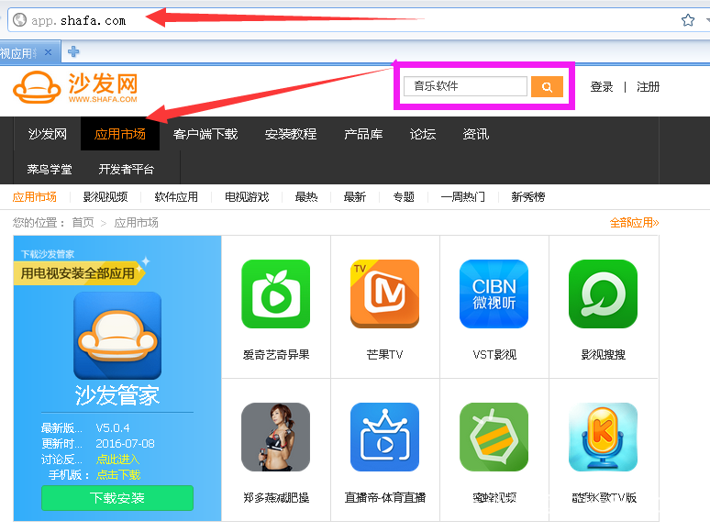This screenshot has width=710, height=532.
Task: Click 首页 in the breadcrumb
Action: [83, 223]
